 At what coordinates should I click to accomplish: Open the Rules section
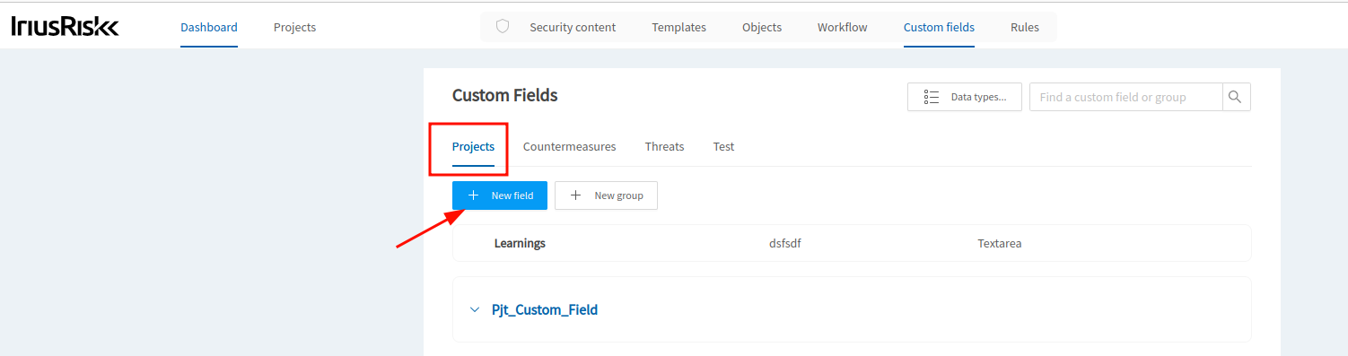pyautogui.click(x=1025, y=27)
